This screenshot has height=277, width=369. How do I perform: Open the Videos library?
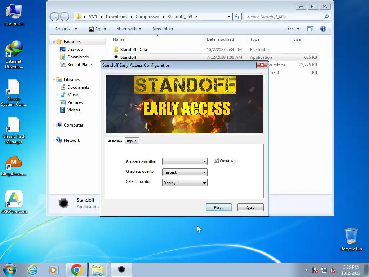[74, 110]
